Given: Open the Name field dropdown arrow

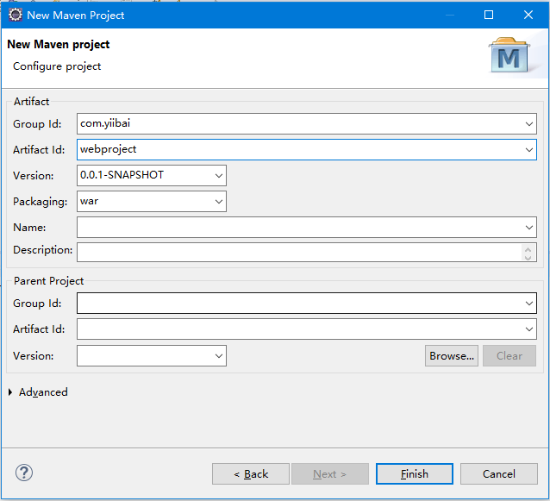Looking at the screenshot, I should pos(529,228).
